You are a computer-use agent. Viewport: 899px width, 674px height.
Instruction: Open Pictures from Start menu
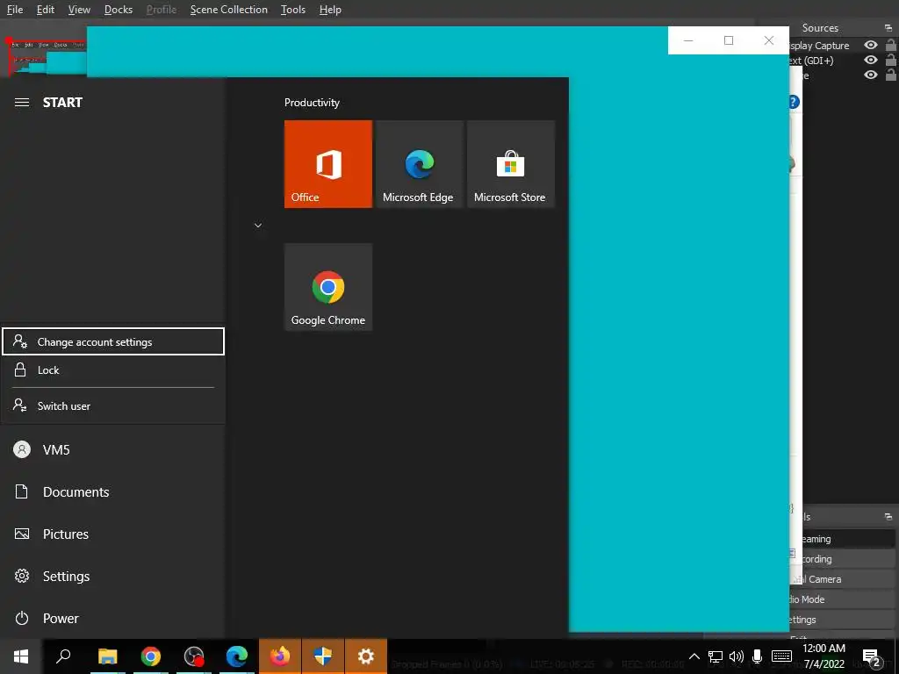[112, 534]
